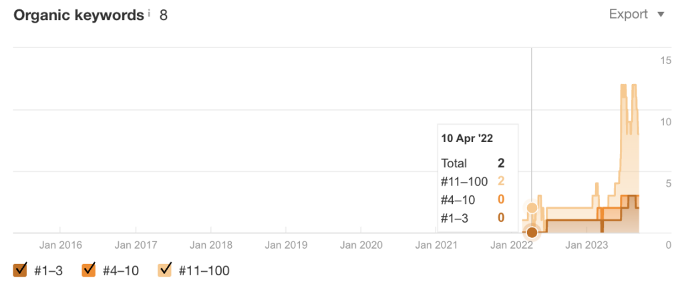The width and height of the screenshot is (684, 284).
Task: Click the dark brown #1–3 data point marker
Action: tap(532, 233)
